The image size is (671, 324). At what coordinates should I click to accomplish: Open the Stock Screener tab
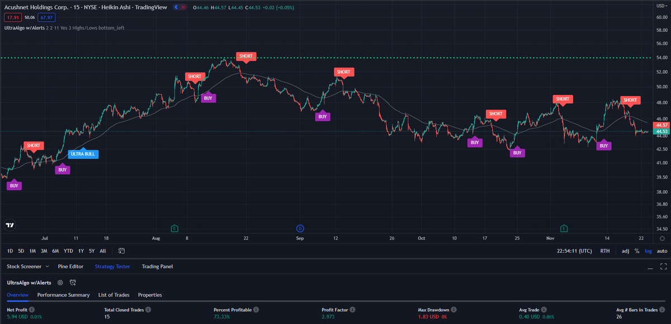pyautogui.click(x=24, y=266)
